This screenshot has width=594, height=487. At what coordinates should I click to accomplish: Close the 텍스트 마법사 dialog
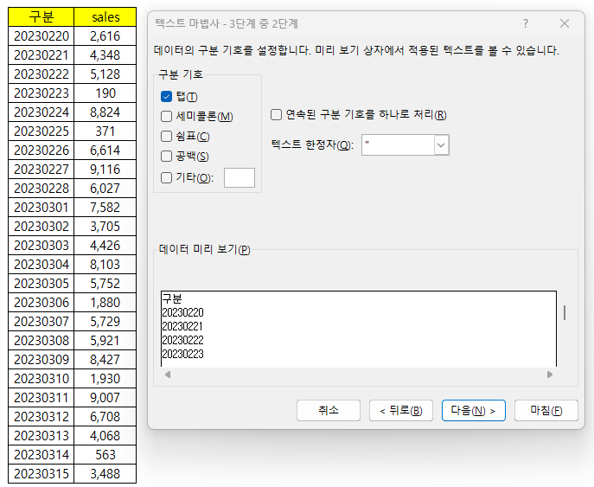coord(565,23)
